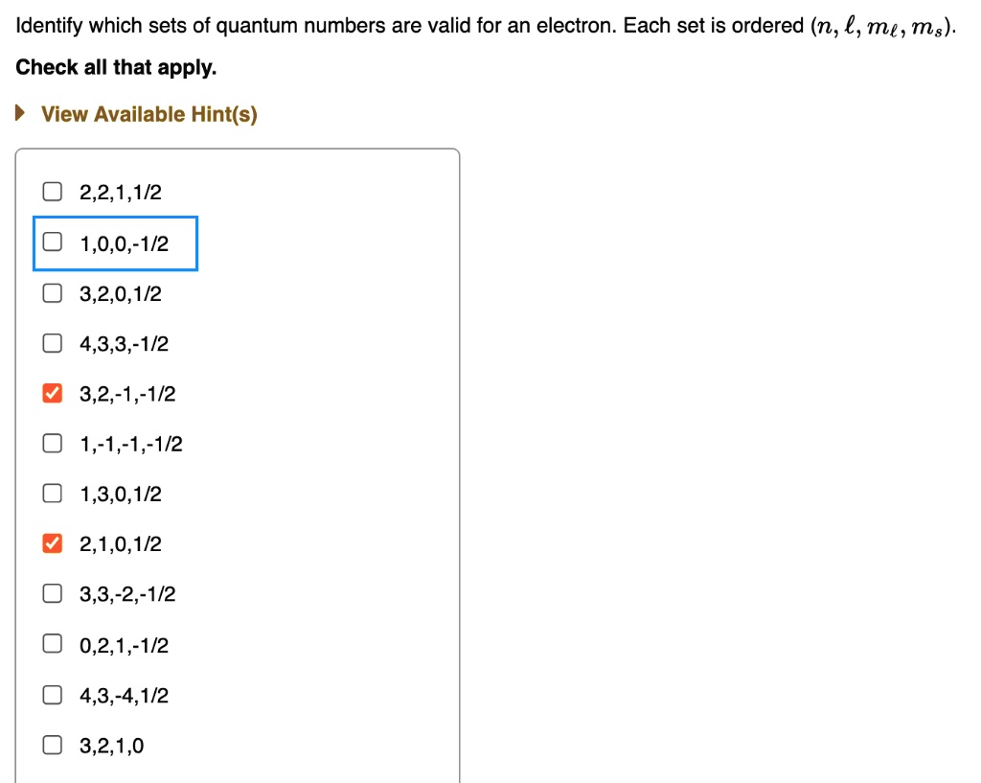Image resolution: width=981 pixels, height=783 pixels.
Task: Check the 0,2,1,-1/2 option
Action: pyautogui.click(x=52, y=645)
